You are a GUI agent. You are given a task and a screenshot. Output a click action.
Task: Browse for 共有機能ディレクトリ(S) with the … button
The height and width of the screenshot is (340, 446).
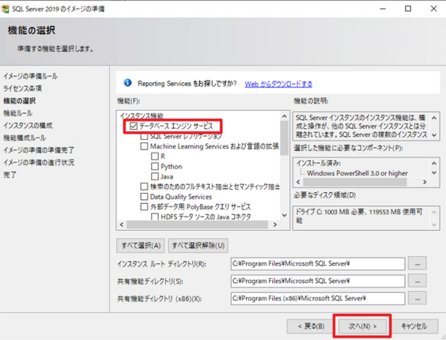pyautogui.click(x=418, y=281)
